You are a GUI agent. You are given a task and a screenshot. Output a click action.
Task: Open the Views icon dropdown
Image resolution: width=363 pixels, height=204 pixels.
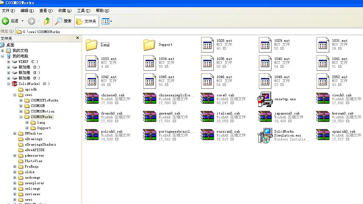pos(107,21)
